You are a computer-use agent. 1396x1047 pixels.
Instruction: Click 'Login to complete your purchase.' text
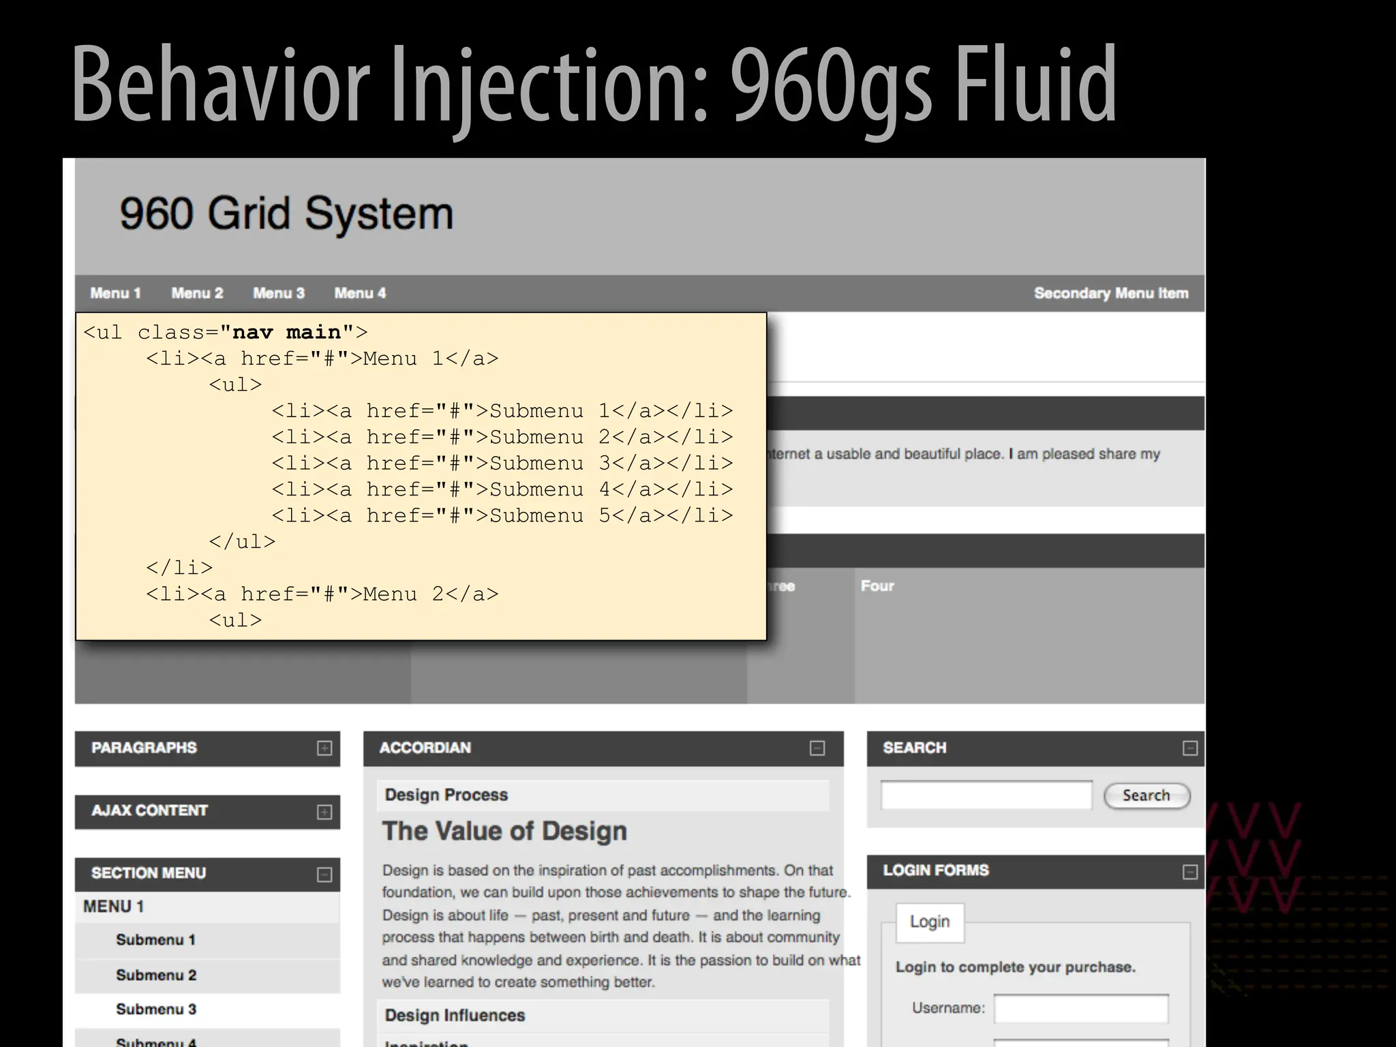(x=1016, y=967)
